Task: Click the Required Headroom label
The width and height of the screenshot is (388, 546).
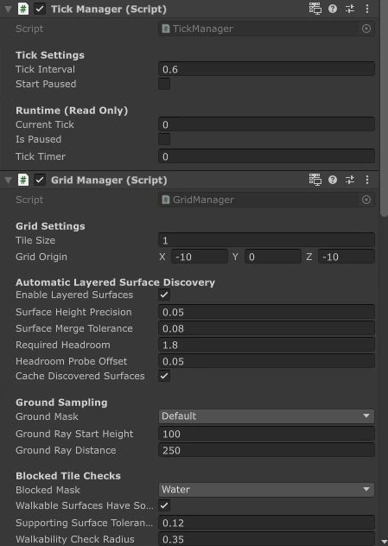Action: [63, 345]
